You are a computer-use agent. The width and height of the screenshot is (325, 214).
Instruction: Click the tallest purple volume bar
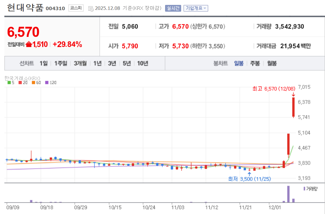click(x=288, y=194)
